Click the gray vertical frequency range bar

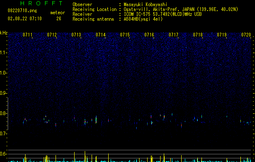8,114
